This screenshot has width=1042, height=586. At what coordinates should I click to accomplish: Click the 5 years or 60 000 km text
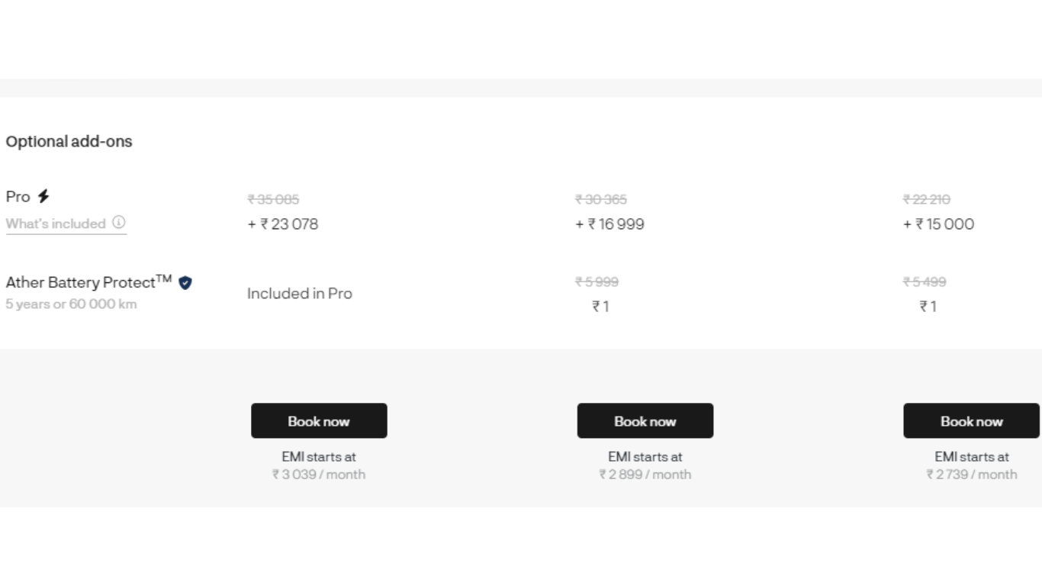[72, 304]
